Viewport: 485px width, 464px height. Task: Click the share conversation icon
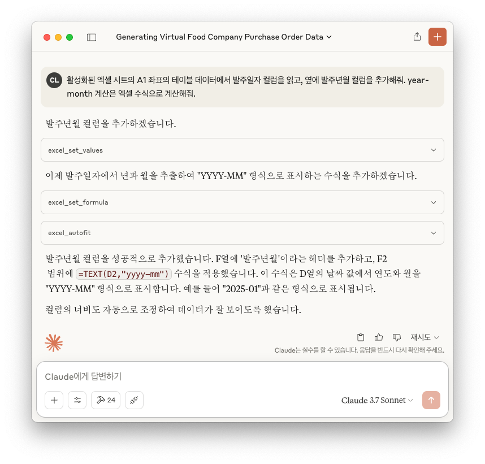(x=417, y=37)
